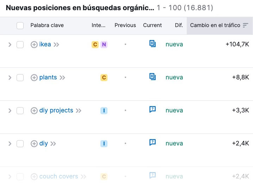Add the plants keyword with its plus icon
Screen dimensions: 253x189
pos(34,78)
